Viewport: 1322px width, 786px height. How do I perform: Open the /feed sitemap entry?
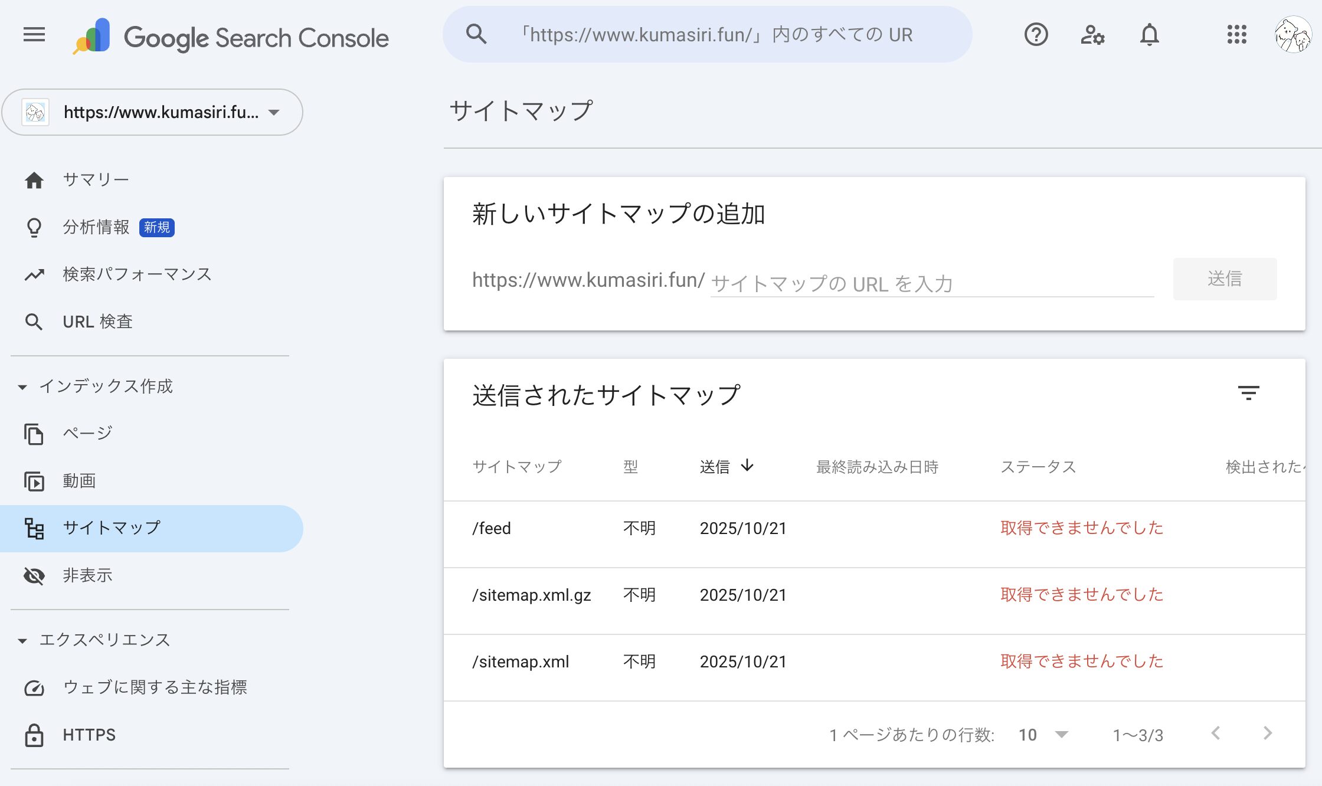(492, 528)
